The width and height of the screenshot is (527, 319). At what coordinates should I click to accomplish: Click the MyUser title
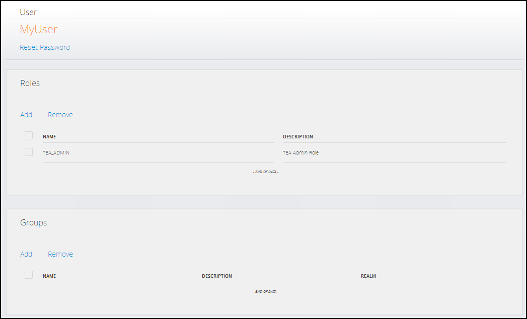click(39, 30)
